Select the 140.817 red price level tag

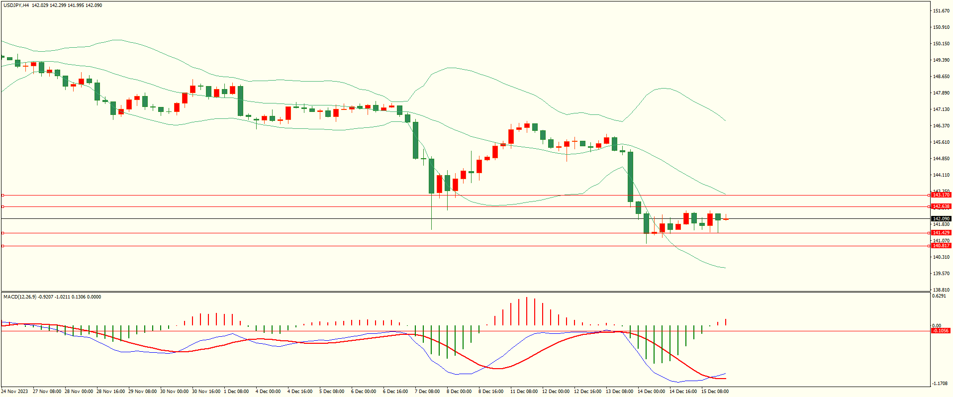941,246
